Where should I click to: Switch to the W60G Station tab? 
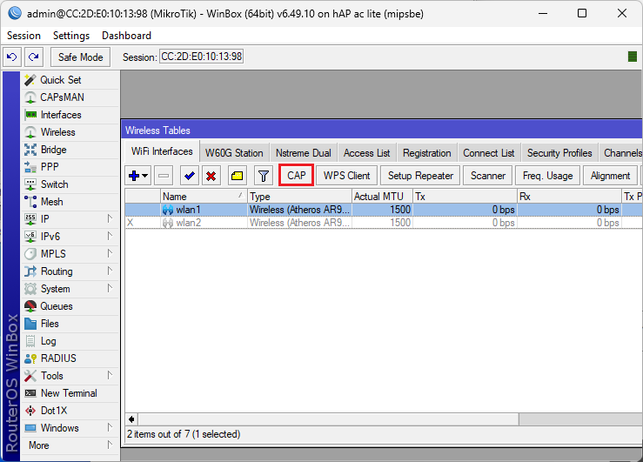(x=234, y=153)
